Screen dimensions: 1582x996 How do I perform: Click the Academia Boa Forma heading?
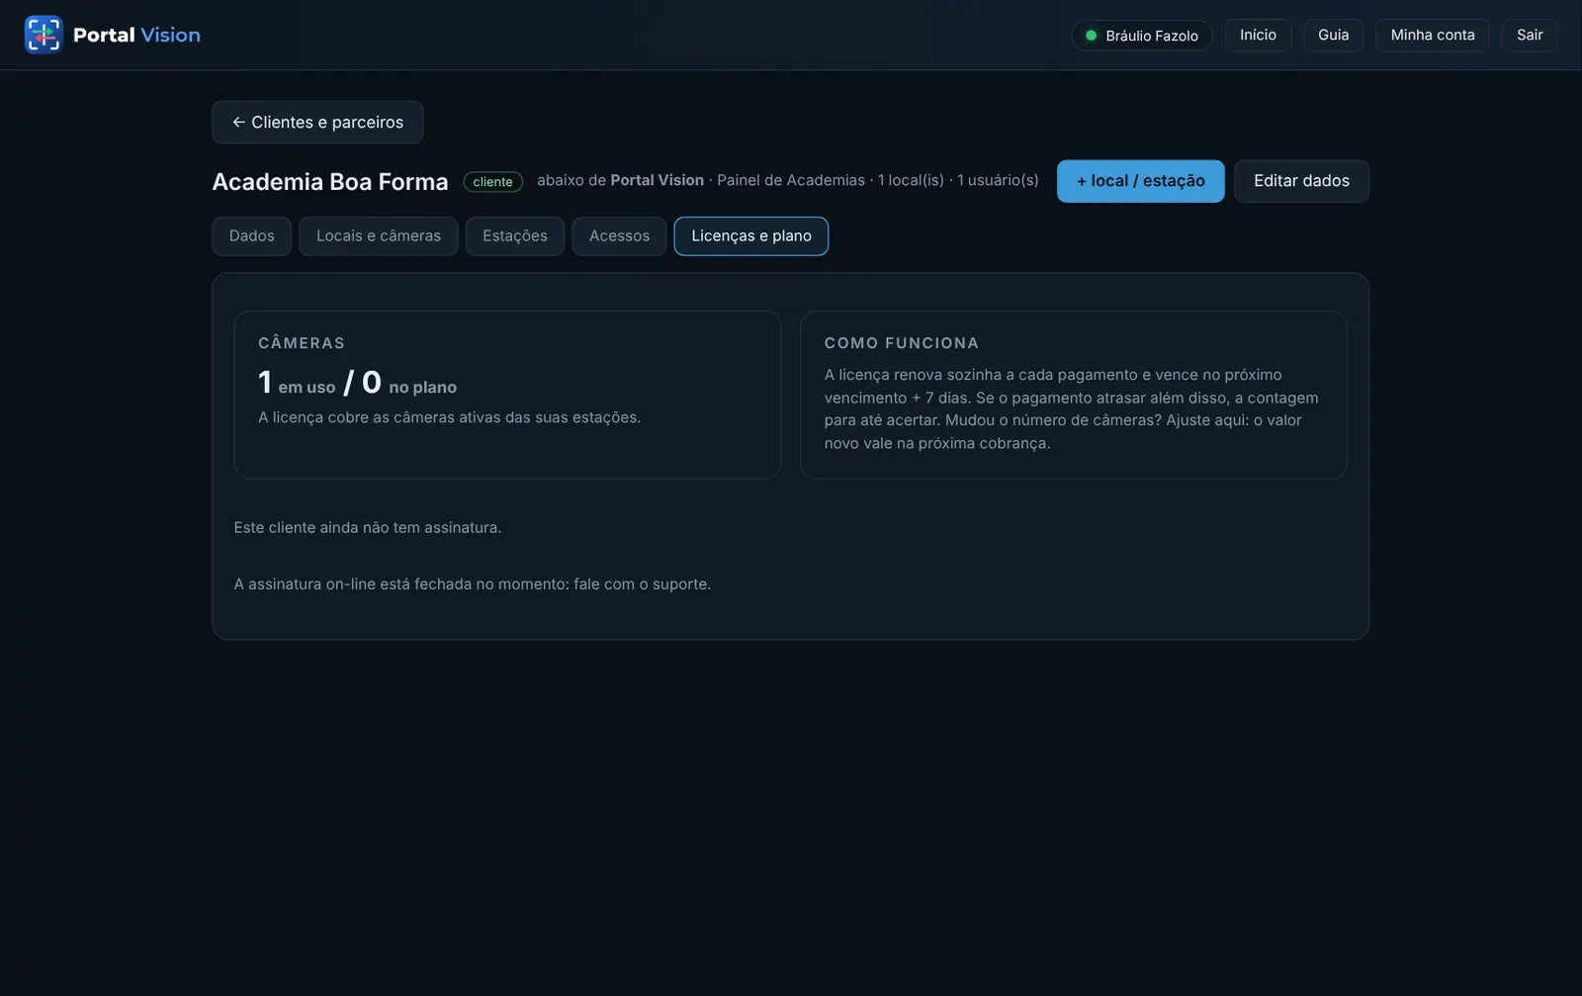pos(330,182)
